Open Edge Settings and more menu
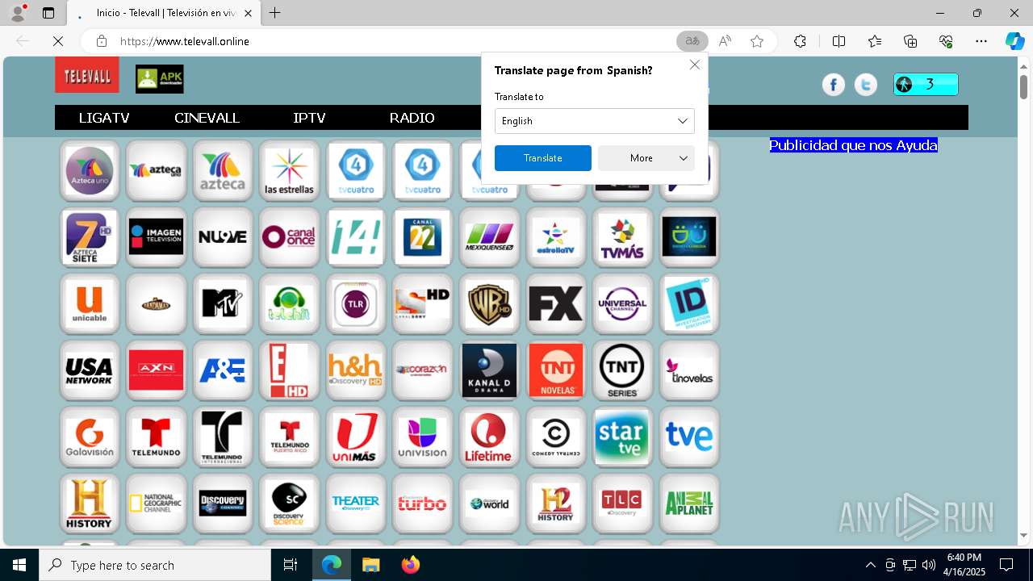1033x581 pixels. (x=981, y=41)
